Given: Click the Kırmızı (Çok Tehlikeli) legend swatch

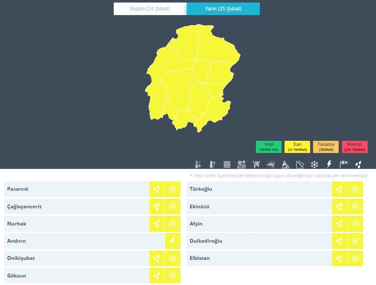Looking at the screenshot, I should 355,147.
